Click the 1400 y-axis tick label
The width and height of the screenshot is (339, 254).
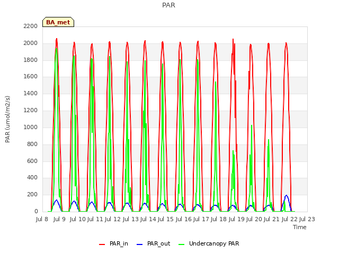pyautogui.click(x=31, y=93)
